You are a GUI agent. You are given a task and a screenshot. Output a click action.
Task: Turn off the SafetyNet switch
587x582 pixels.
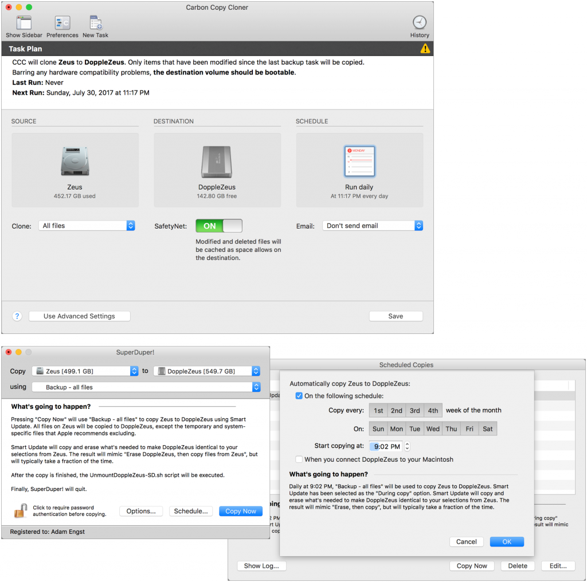pyautogui.click(x=219, y=226)
